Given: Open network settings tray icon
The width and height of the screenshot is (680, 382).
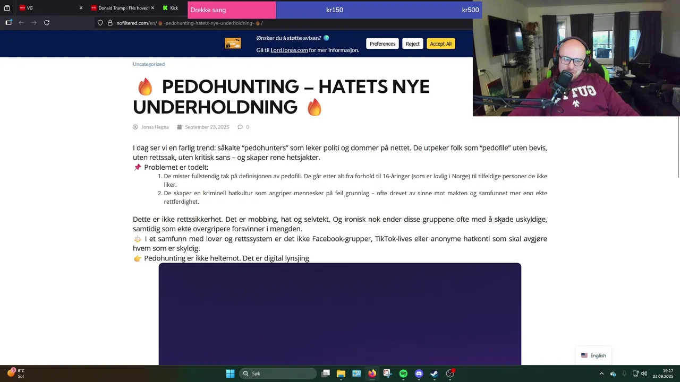Looking at the screenshot, I should point(635,374).
